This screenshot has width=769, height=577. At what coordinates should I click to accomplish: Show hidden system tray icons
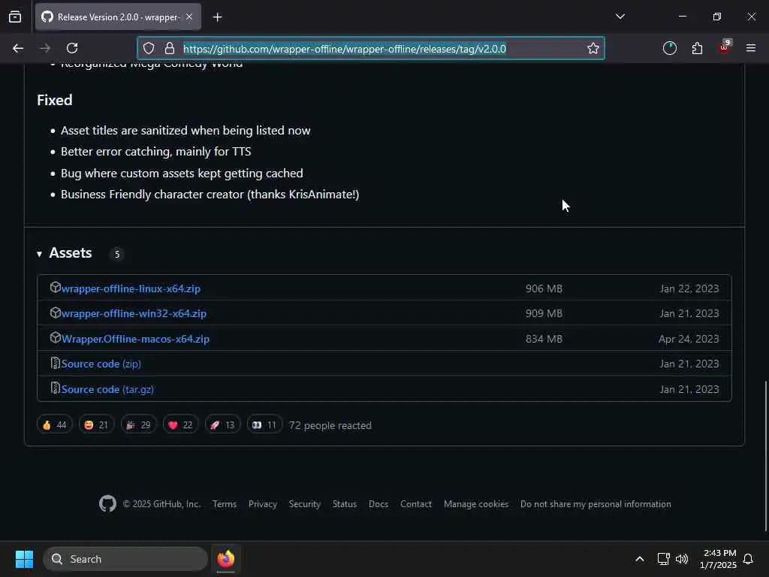coord(640,559)
